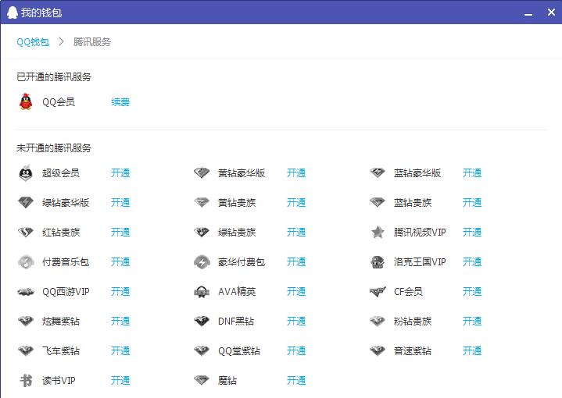Activate 腾讯视频VIP with 开通 link
The height and width of the screenshot is (398, 562).
(x=472, y=233)
